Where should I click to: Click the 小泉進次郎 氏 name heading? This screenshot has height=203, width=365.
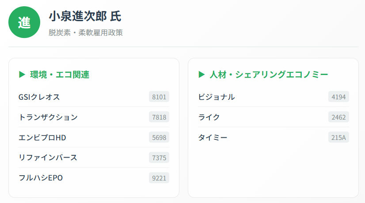click(x=85, y=16)
